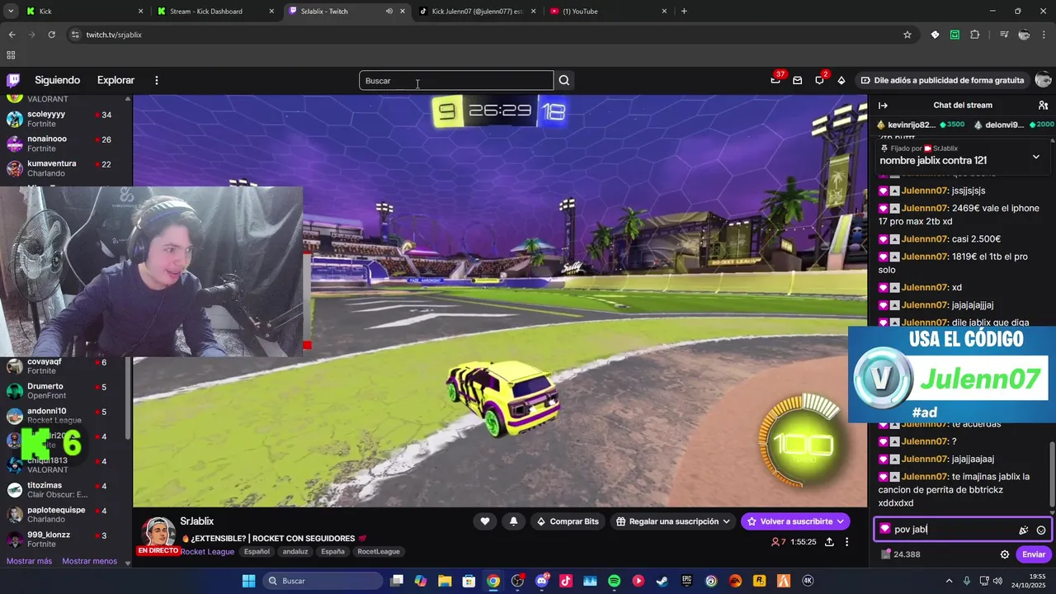The height and width of the screenshot is (594, 1056).
Task: Open scoleyyyy channel in sidebar
Action: click(x=66, y=119)
